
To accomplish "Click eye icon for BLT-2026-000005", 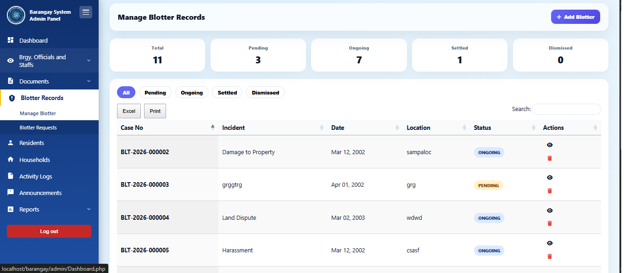I will 550,243.
